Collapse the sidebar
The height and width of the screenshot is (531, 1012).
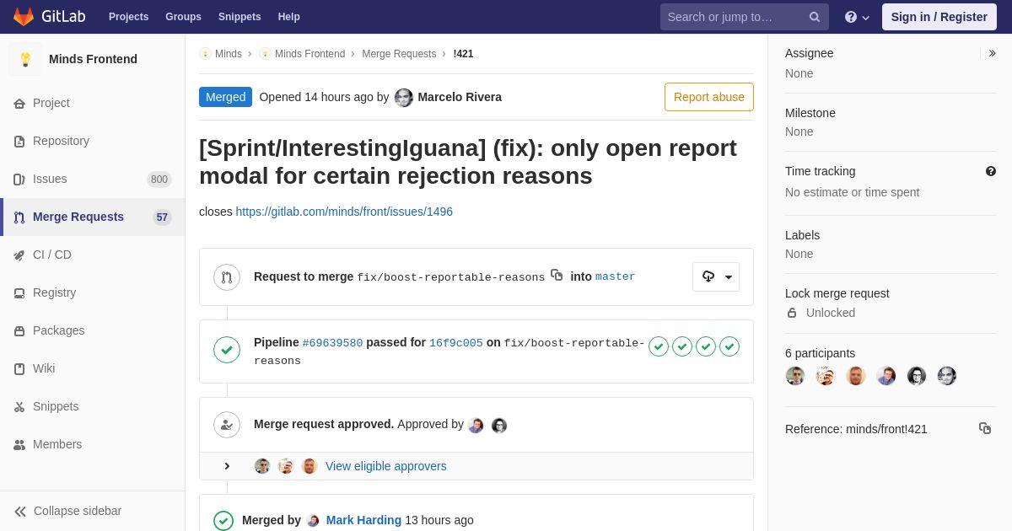tap(93, 511)
